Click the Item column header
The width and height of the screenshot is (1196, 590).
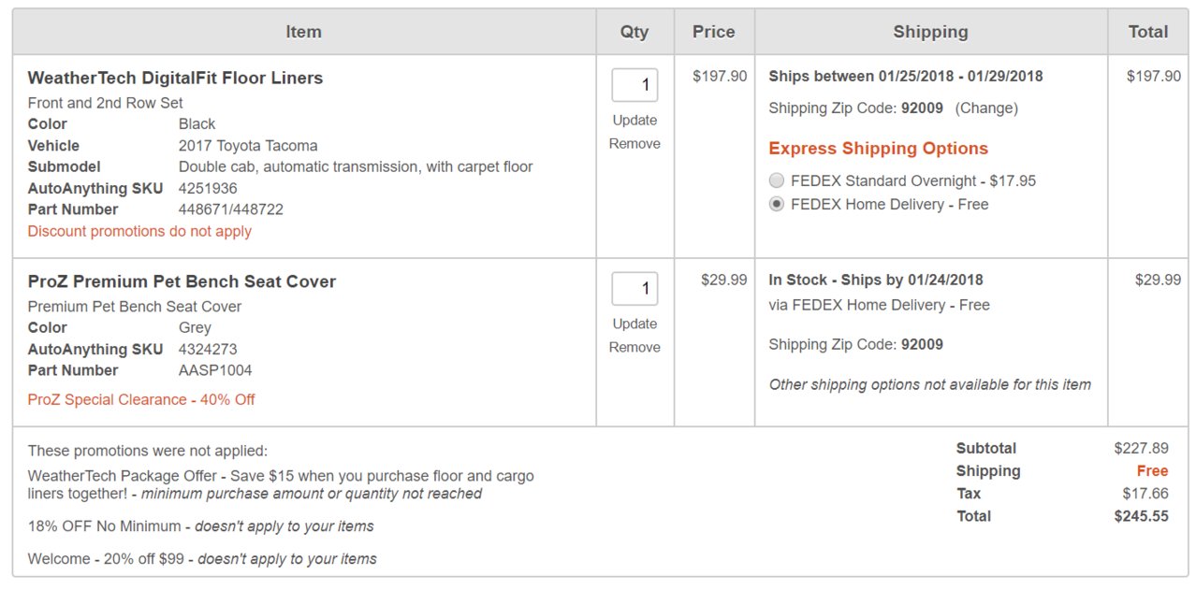303,32
